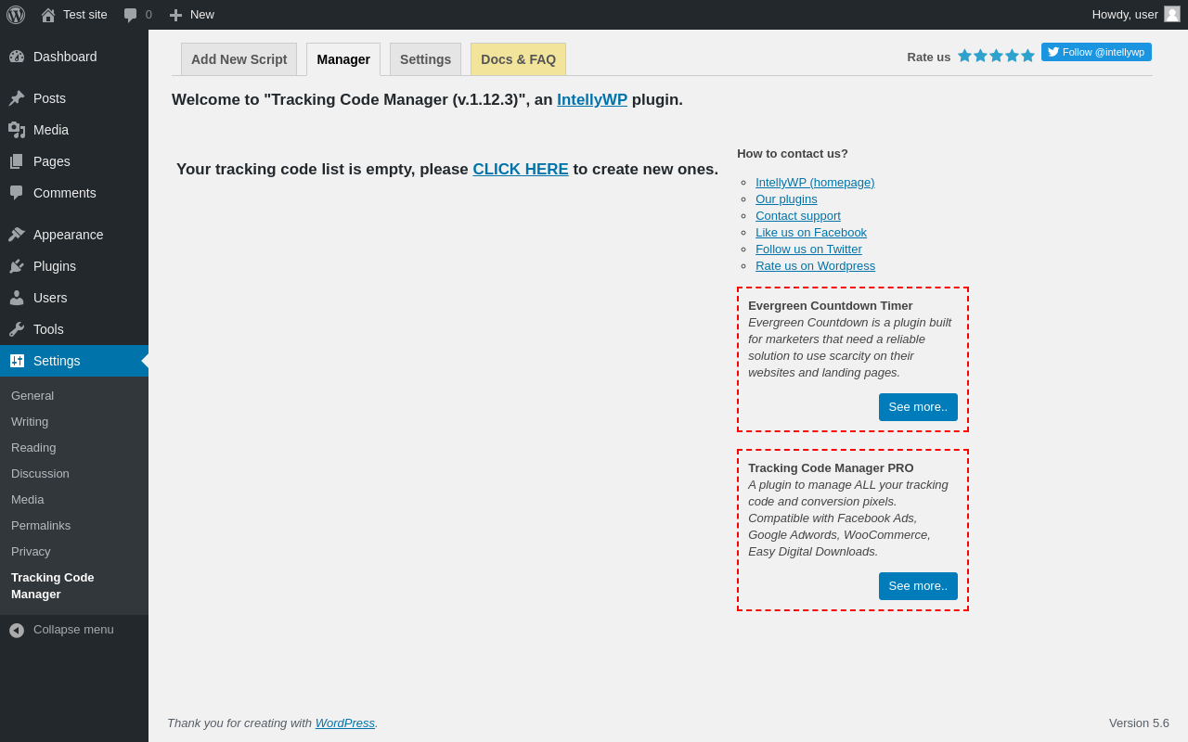Follow @intellywp on Twitter
This screenshot has height=742, width=1188.
[1096, 52]
